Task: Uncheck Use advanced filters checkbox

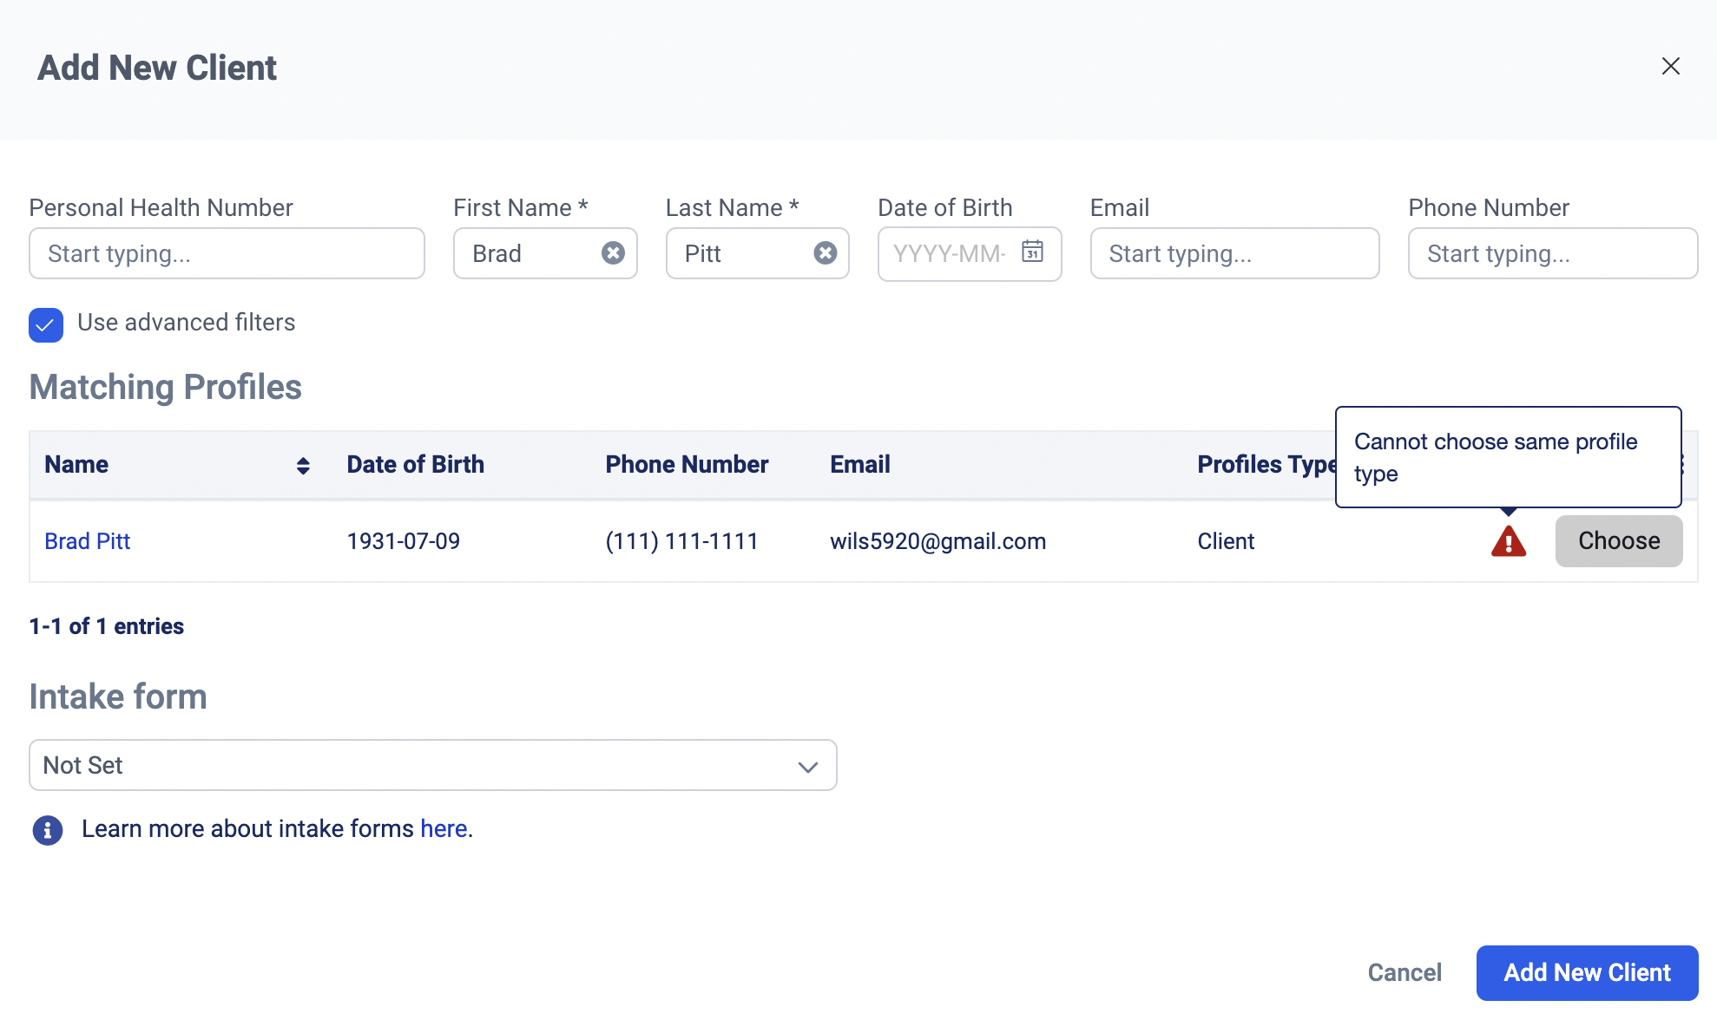Action: [x=46, y=325]
